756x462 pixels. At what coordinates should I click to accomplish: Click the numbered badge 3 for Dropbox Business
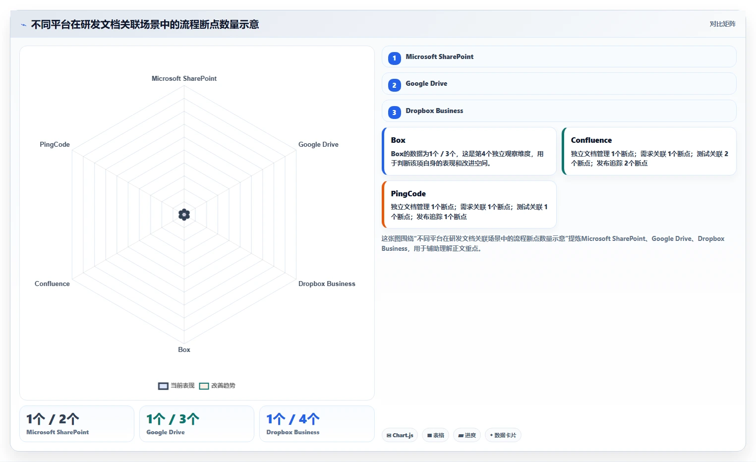[394, 112]
